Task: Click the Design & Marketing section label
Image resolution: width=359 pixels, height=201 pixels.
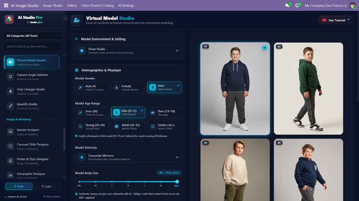Action: coord(19,120)
